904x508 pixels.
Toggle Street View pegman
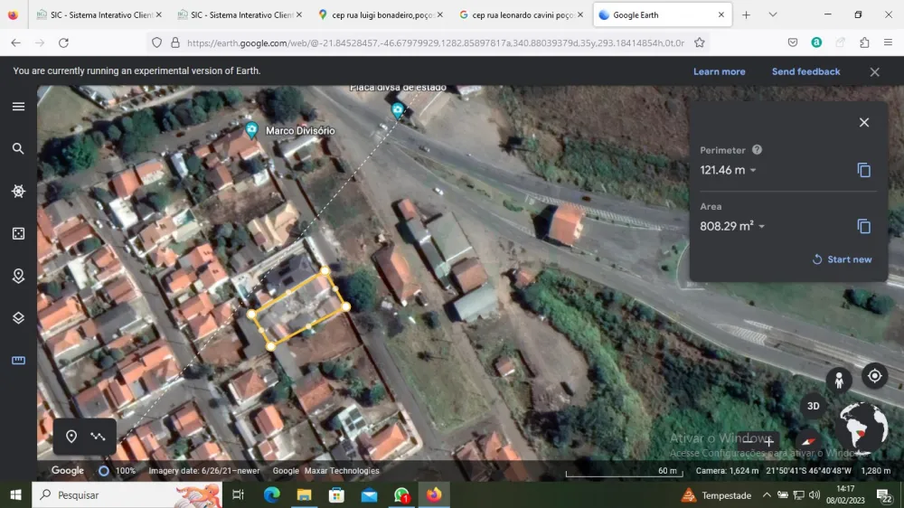point(839,380)
